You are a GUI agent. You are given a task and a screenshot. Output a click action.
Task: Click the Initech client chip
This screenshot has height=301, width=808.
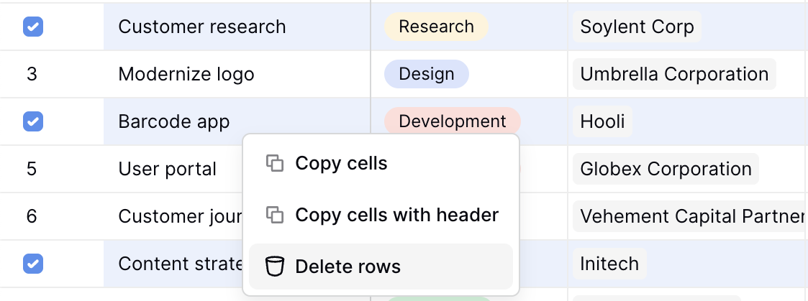pyautogui.click(x=609, y=264)
